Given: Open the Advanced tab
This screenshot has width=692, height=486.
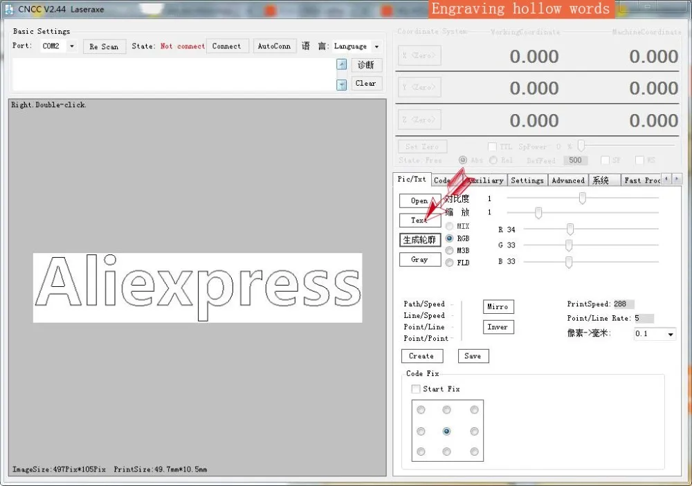Looking at the screenshot, I should click(x=568, y=180).
